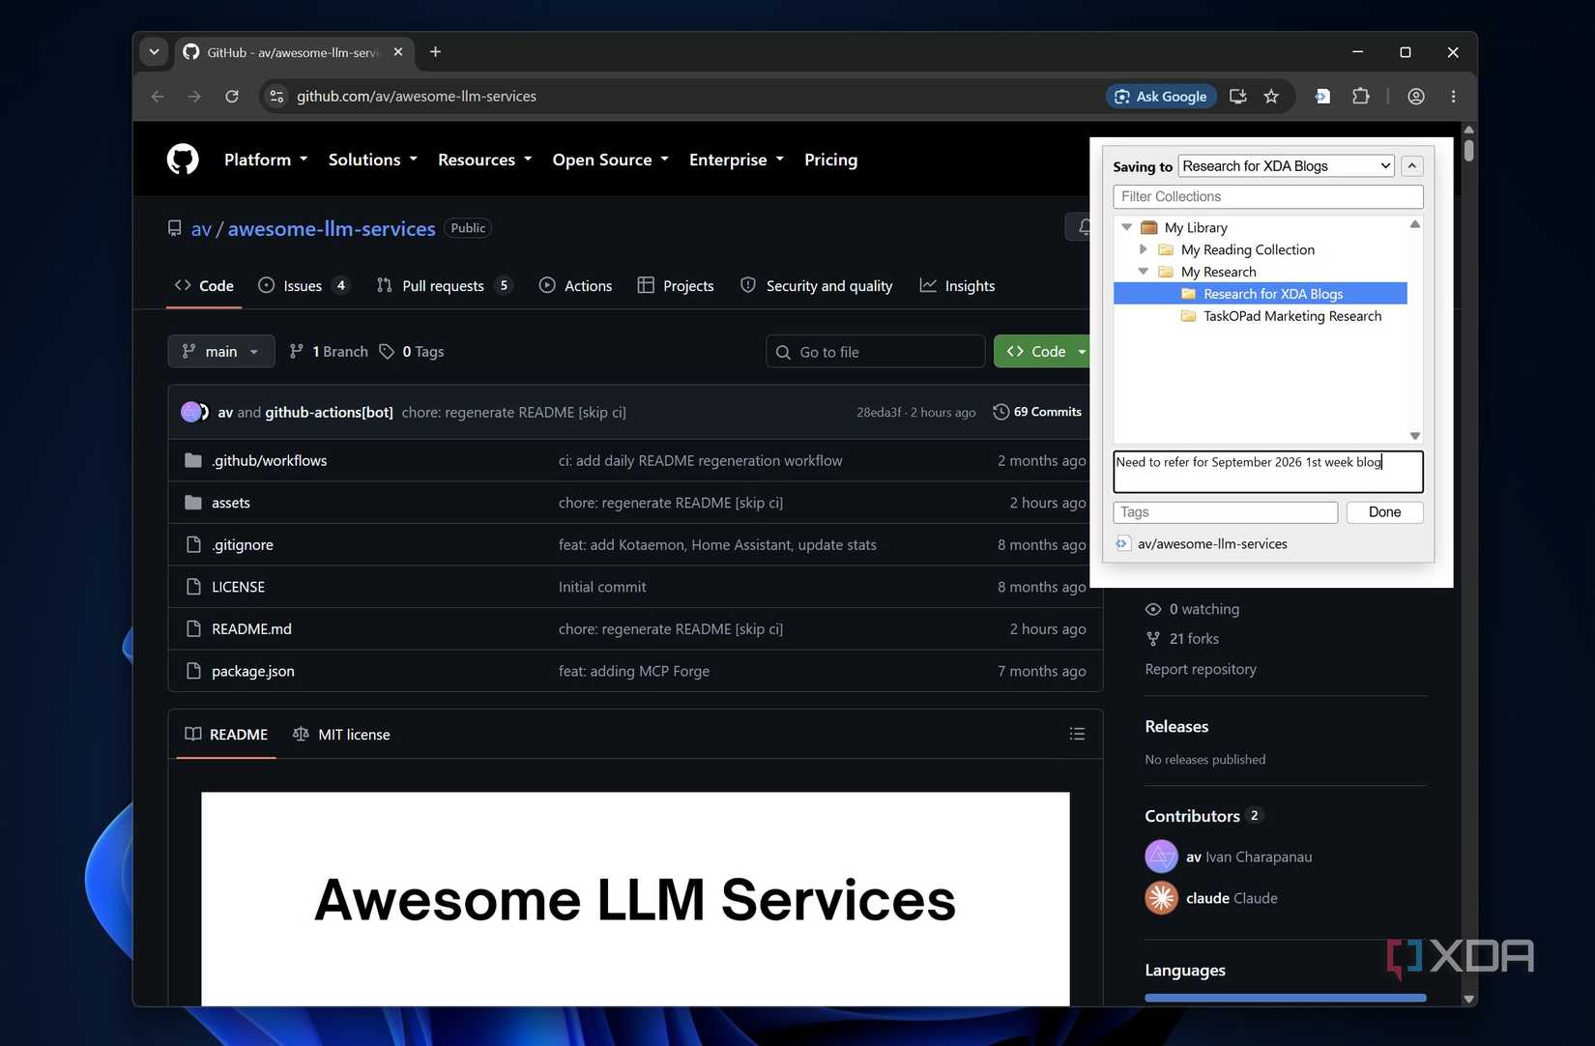
Task: Open the Actions tab
Action: pyautogui.click(x=575, y=286)
